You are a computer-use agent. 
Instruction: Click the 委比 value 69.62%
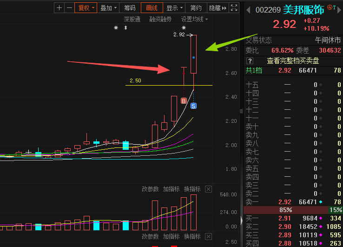pos(283,51)
